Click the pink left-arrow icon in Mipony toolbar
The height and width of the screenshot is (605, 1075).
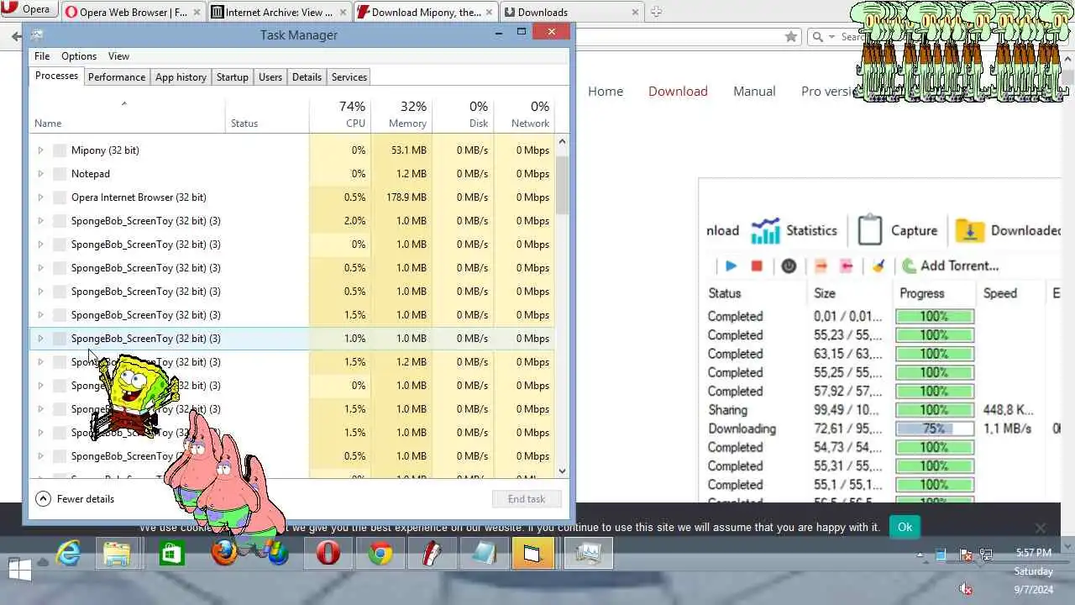[846, 266]
